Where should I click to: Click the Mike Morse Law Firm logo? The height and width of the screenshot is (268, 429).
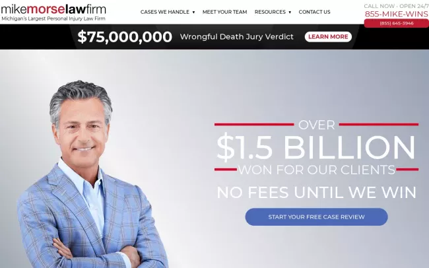pyautogui.click(x=53, y=9)
